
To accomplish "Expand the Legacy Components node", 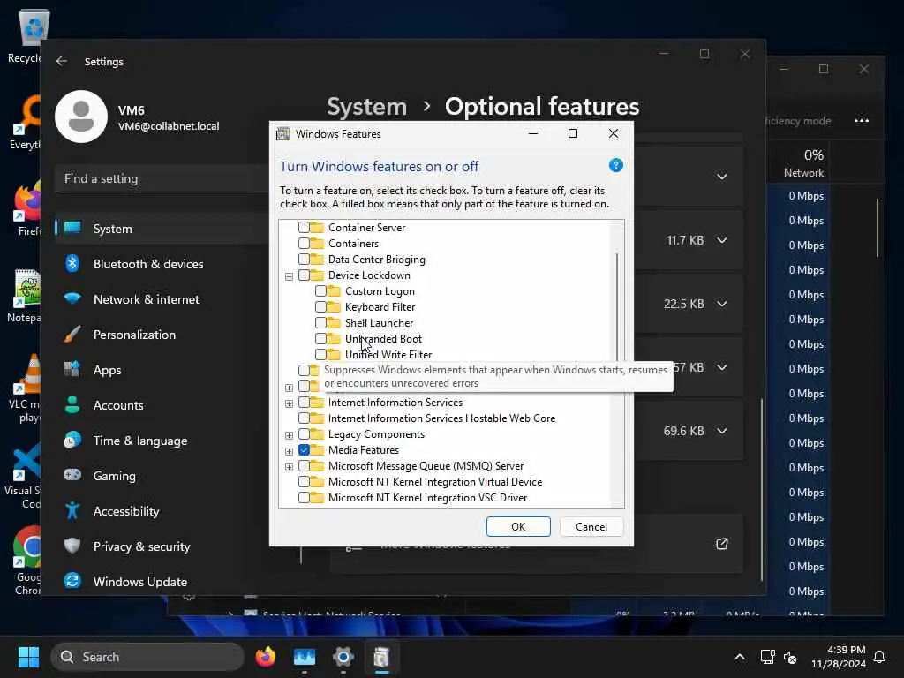I will (x=289, y=435).
